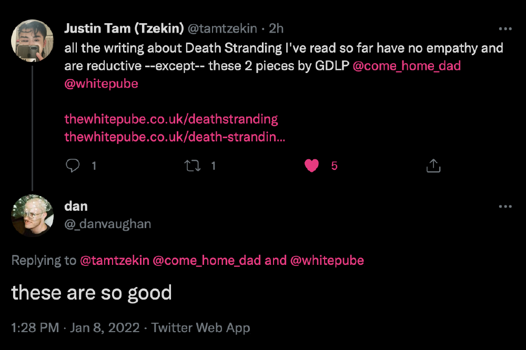Open the 1:28 PM · Jan 8, 2022 timestamp
This screenshot has width=526, height=350.
point(76,328)
